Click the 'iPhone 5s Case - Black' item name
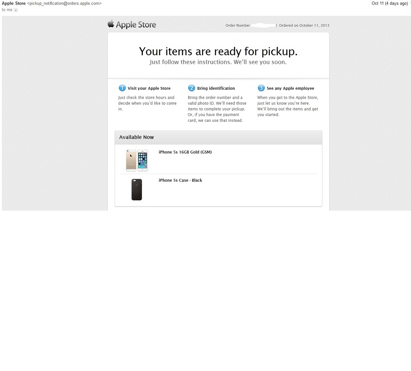This screenshot has width=411, height=371. 180,180
